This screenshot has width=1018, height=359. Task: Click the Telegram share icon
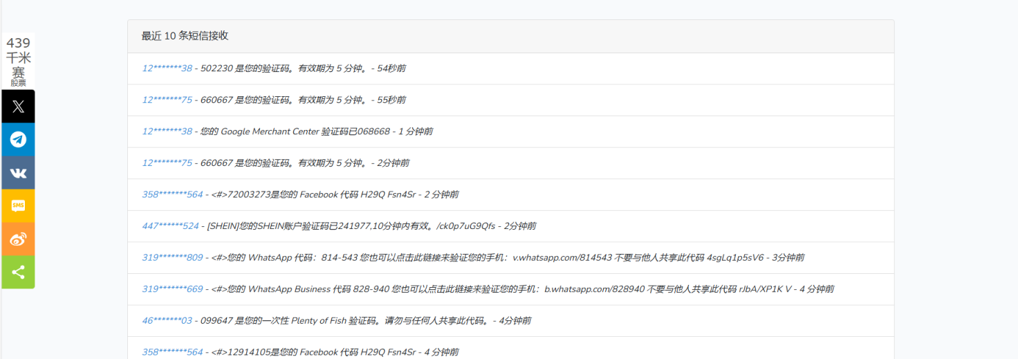[18, 140]
